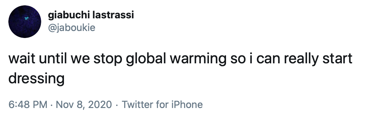Click the word "lastrassi" in the display name
This screenshot has width=369, height=120.
click(113, 15)
